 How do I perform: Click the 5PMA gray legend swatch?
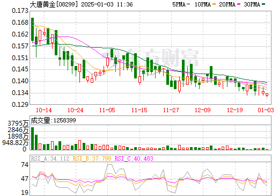[x=188, y=4]
